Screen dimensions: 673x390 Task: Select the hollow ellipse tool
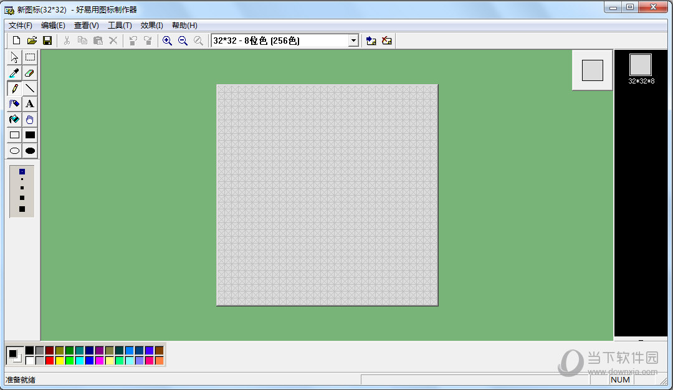[14, 151]
